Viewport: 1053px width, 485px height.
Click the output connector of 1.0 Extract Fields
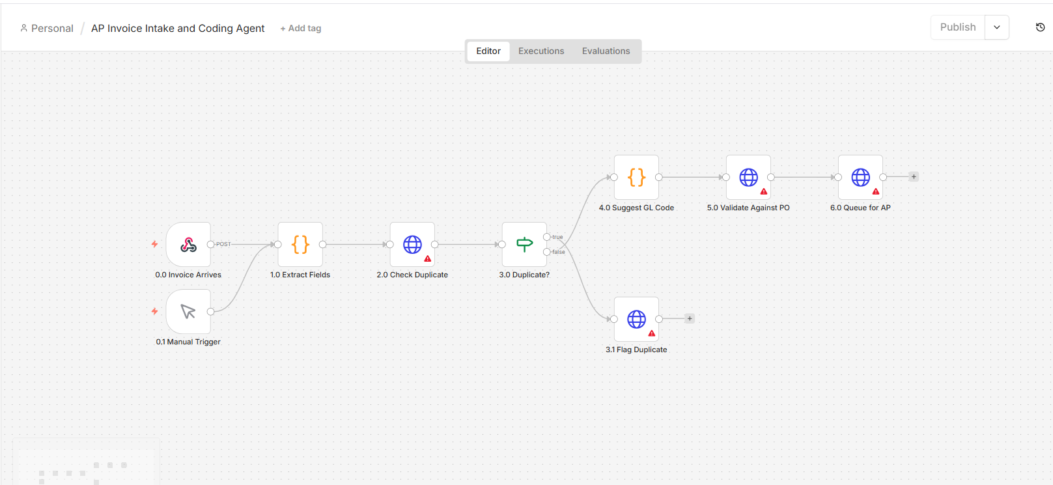(x=322, y=245)
